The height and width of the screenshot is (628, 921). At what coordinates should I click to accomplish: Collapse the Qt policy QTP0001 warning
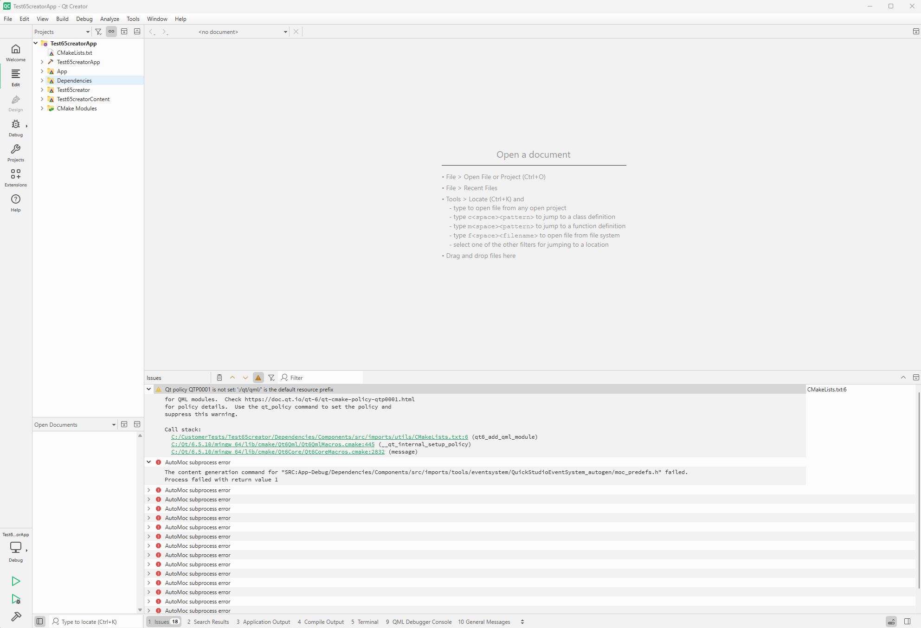pyautogui.click(x=149, y=390)
